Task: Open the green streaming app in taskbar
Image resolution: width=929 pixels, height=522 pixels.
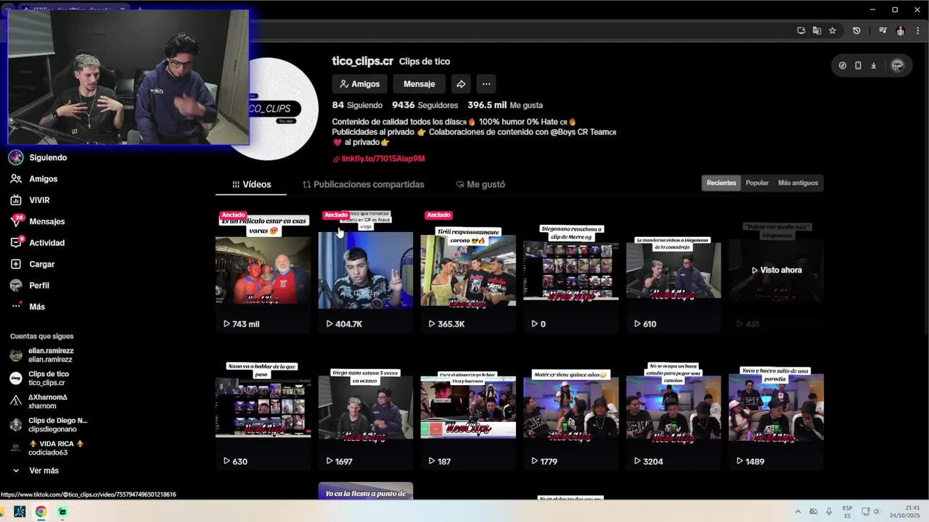Action: coord(62,511)
